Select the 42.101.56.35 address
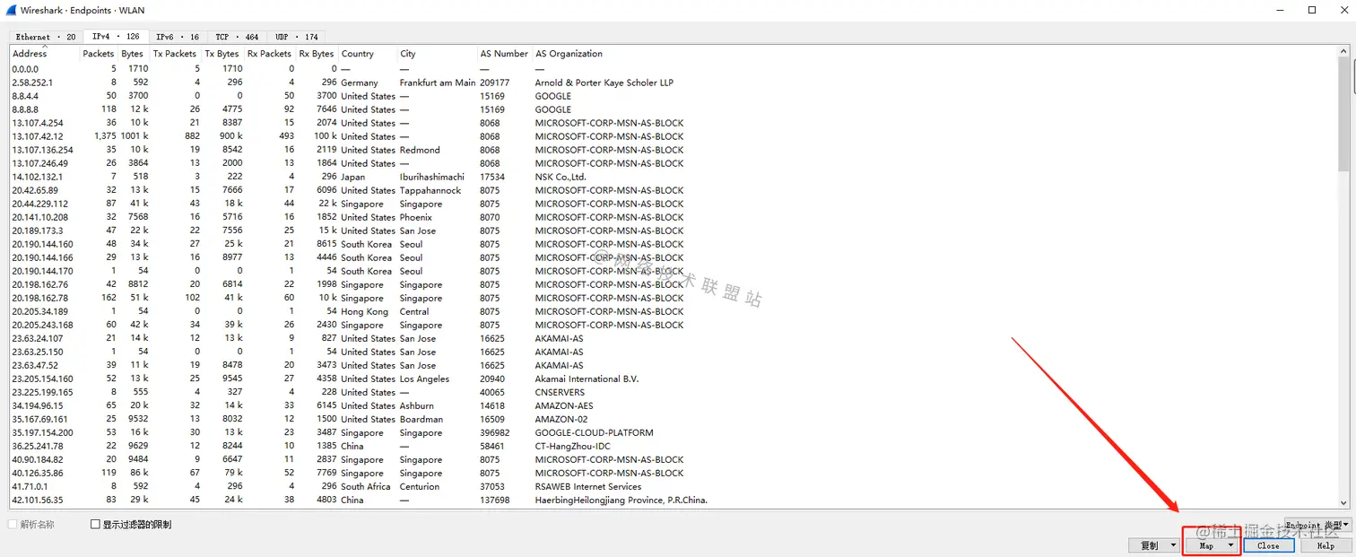Image resolution: width=1356 pixels, height=557 pixels. click(38, 500)
